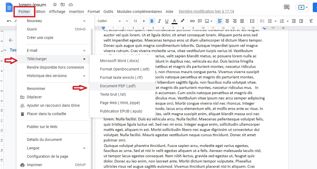
Task: Open the insert comment icon
Action: coord(200,21)
